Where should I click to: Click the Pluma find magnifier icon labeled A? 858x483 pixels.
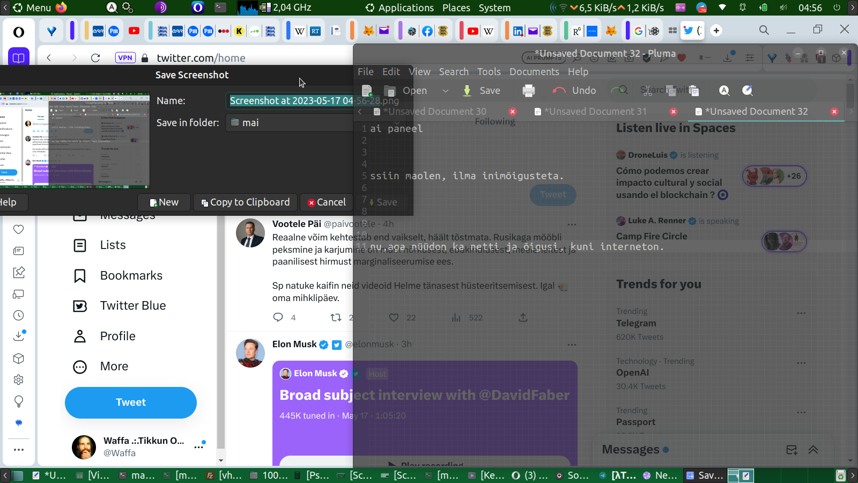(x=724, y=91)
